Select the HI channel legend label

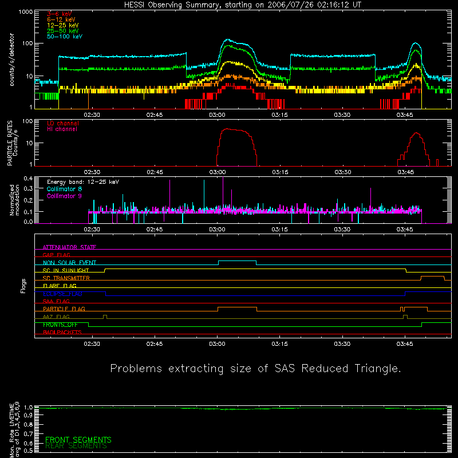pos(62,129)
